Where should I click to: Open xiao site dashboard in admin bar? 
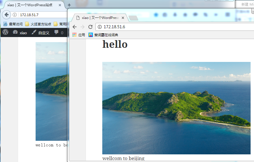[x=20, y=33]
